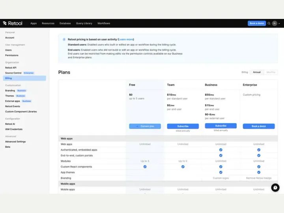
Task: Click the Free plan column header
Action: tap(132, 85)
